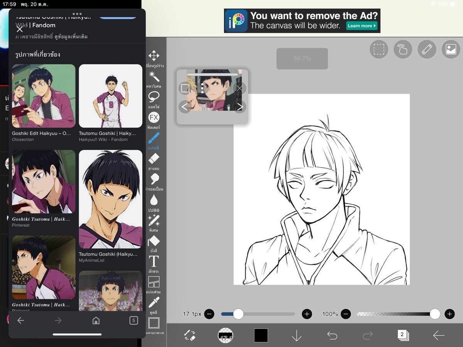This screenshot has height=347, width=463.
Task: Increase opacity with plus button
Action: pyautogui.click(x=449, y=314)
